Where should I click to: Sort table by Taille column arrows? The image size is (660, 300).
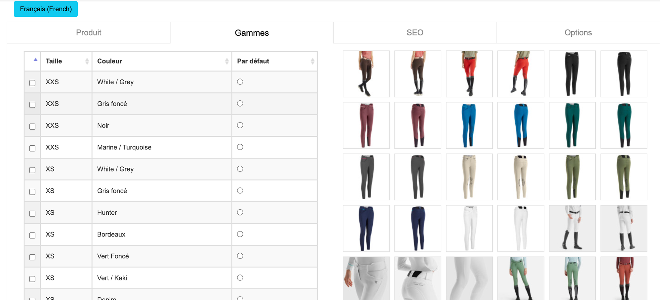pyautogui.click(x=87, y=61)
